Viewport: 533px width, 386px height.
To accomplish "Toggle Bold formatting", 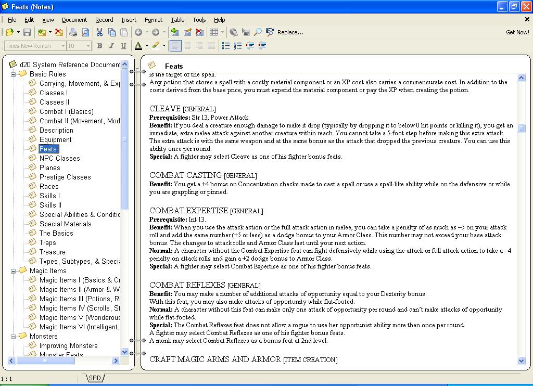I will click(x=99, y=46).
